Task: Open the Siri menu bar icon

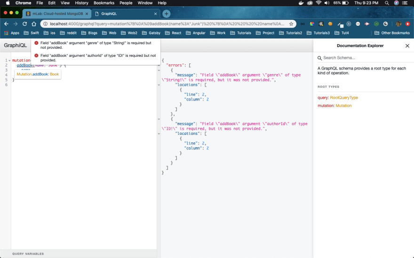Action: [x=396, y=3]
